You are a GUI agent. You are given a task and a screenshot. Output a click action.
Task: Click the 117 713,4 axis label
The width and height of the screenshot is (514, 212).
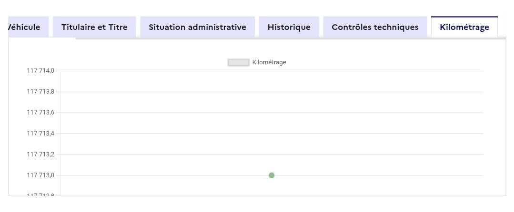pos(40,134)
